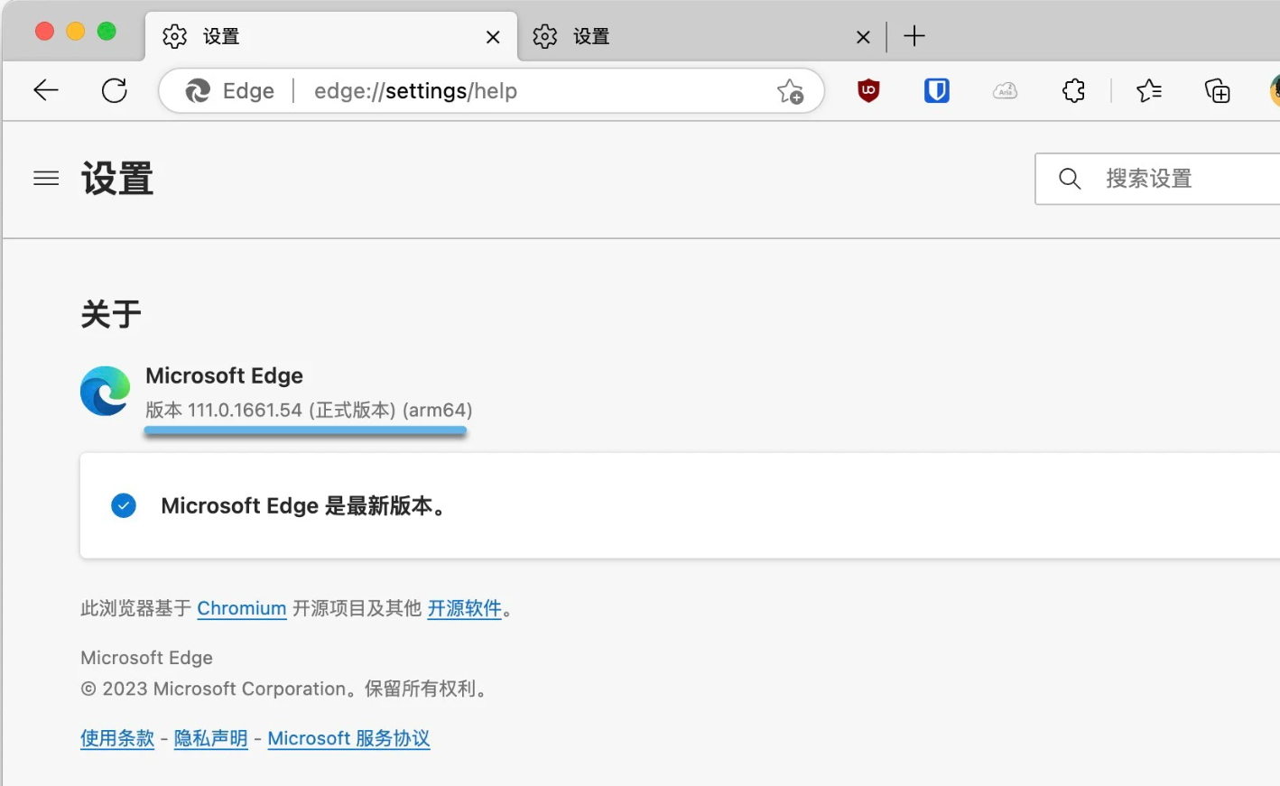Image resolution: width=1280 pixels, height=786 pixels.
Task: Open the Collections icon
Action: point(1217,90)
